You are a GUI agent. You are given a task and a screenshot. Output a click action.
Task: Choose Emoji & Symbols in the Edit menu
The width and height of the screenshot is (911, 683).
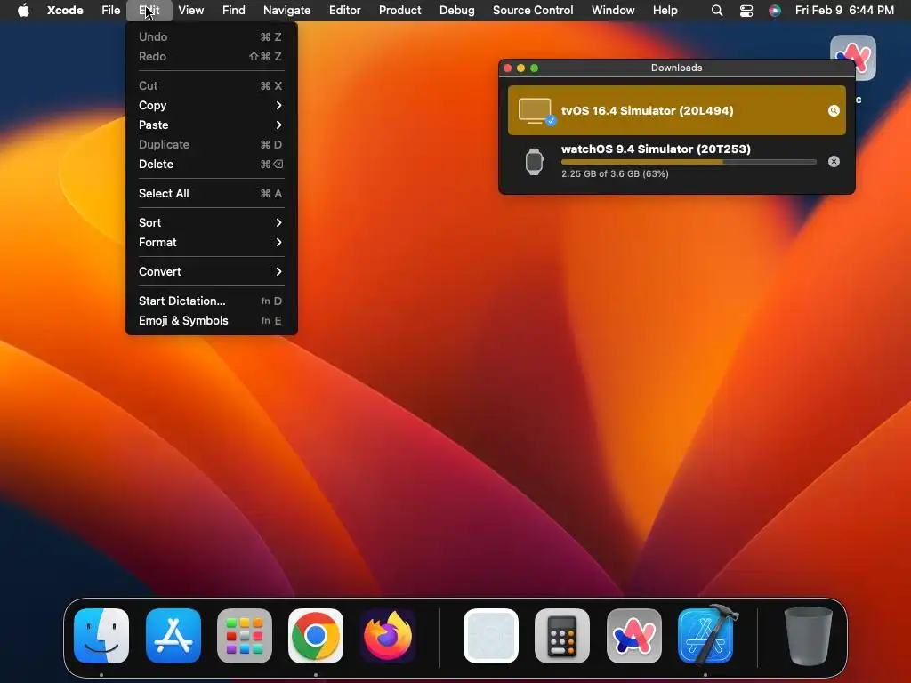coord(211,320)
